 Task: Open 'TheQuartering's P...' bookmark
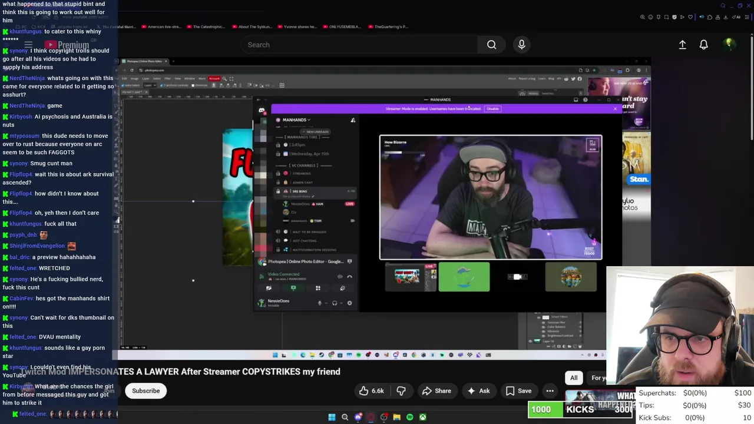389,26
